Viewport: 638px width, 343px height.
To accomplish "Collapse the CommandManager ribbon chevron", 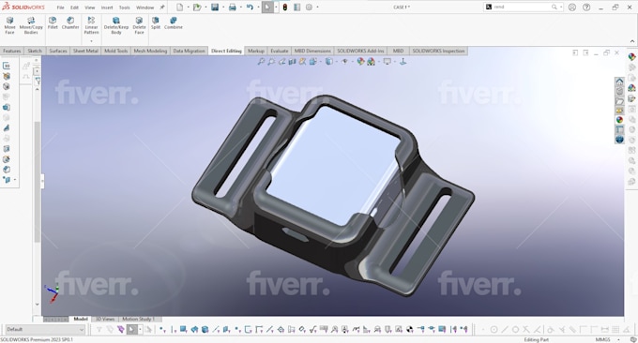I will (x=631, y=41).
